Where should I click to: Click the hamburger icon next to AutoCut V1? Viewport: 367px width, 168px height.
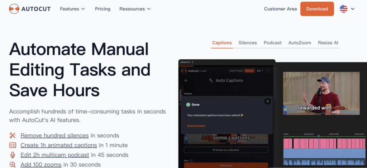click(x=192, y=62)
